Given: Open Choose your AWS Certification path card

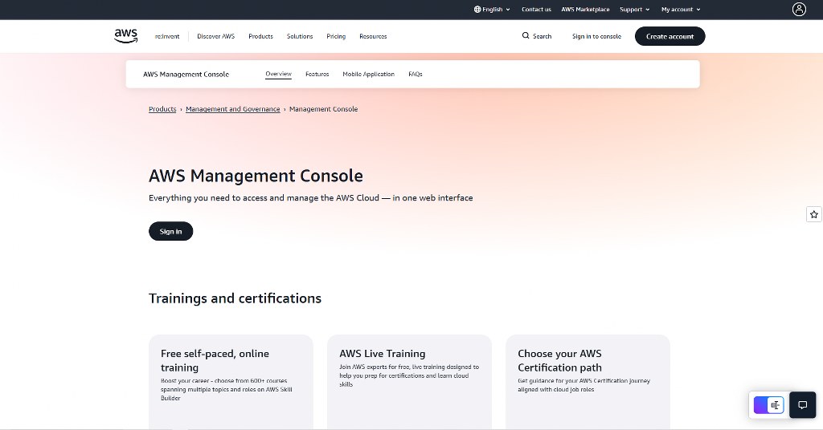Looking at the screenshot, I should tap(588, 382).
